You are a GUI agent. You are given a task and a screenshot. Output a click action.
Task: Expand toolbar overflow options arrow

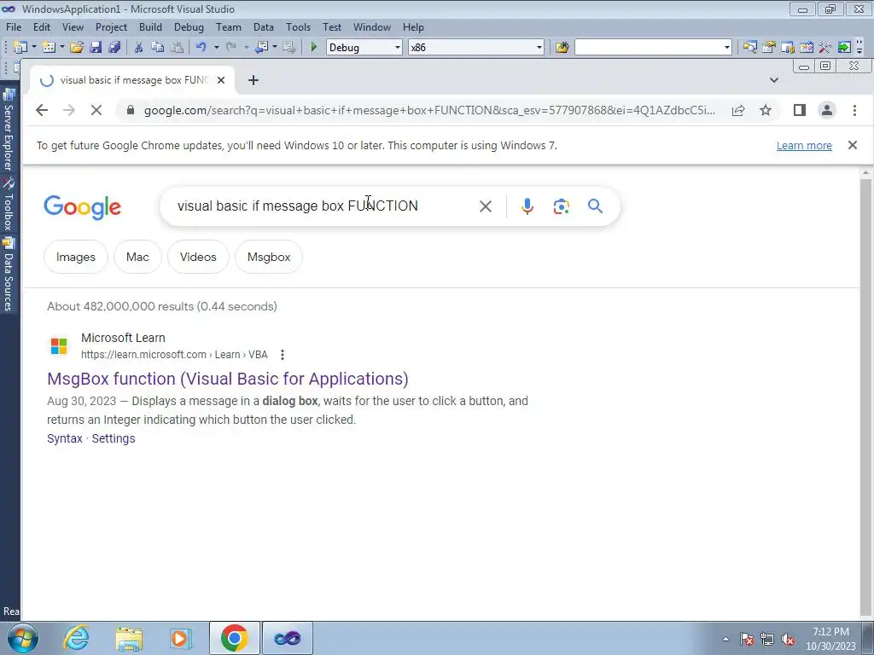click(860, 48)
